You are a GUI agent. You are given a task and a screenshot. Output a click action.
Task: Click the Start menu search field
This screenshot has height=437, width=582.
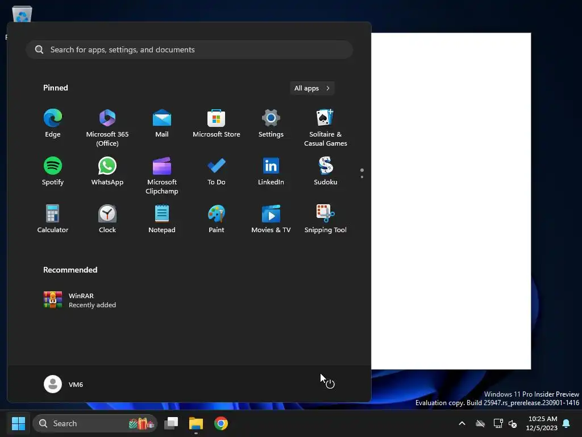(189, 50)
